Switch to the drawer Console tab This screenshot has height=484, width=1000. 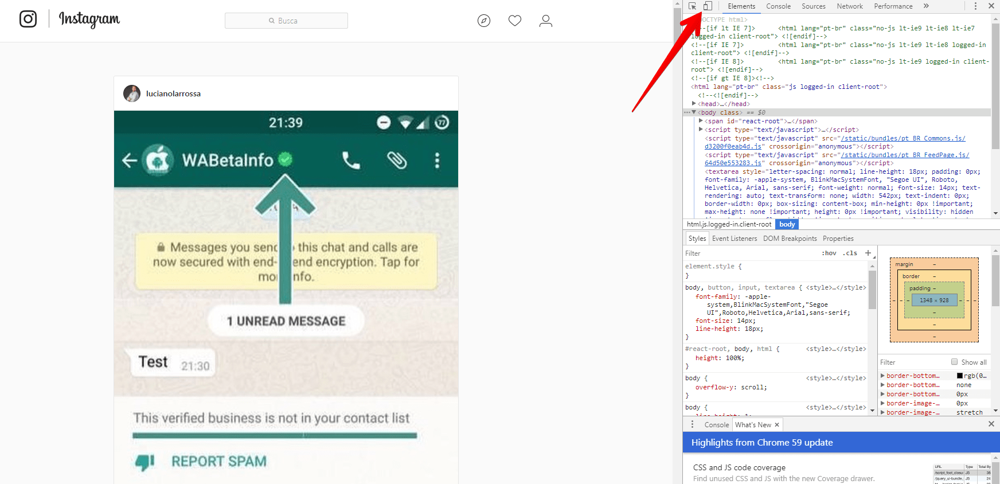(716, 425)
